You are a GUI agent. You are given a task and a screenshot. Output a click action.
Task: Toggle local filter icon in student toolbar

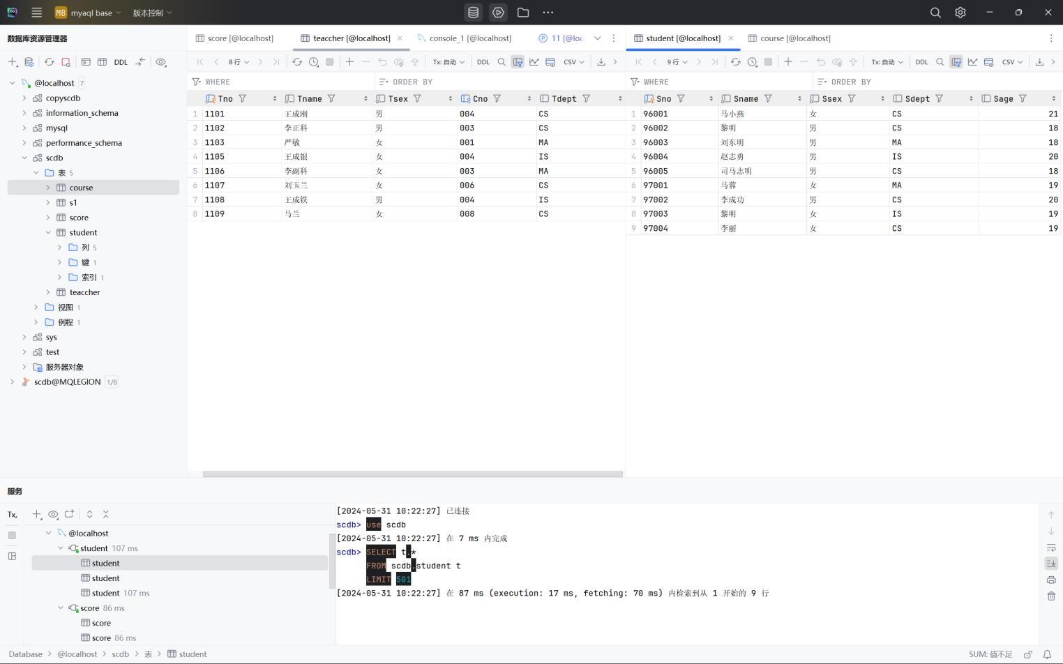click(x=956, y=62)
